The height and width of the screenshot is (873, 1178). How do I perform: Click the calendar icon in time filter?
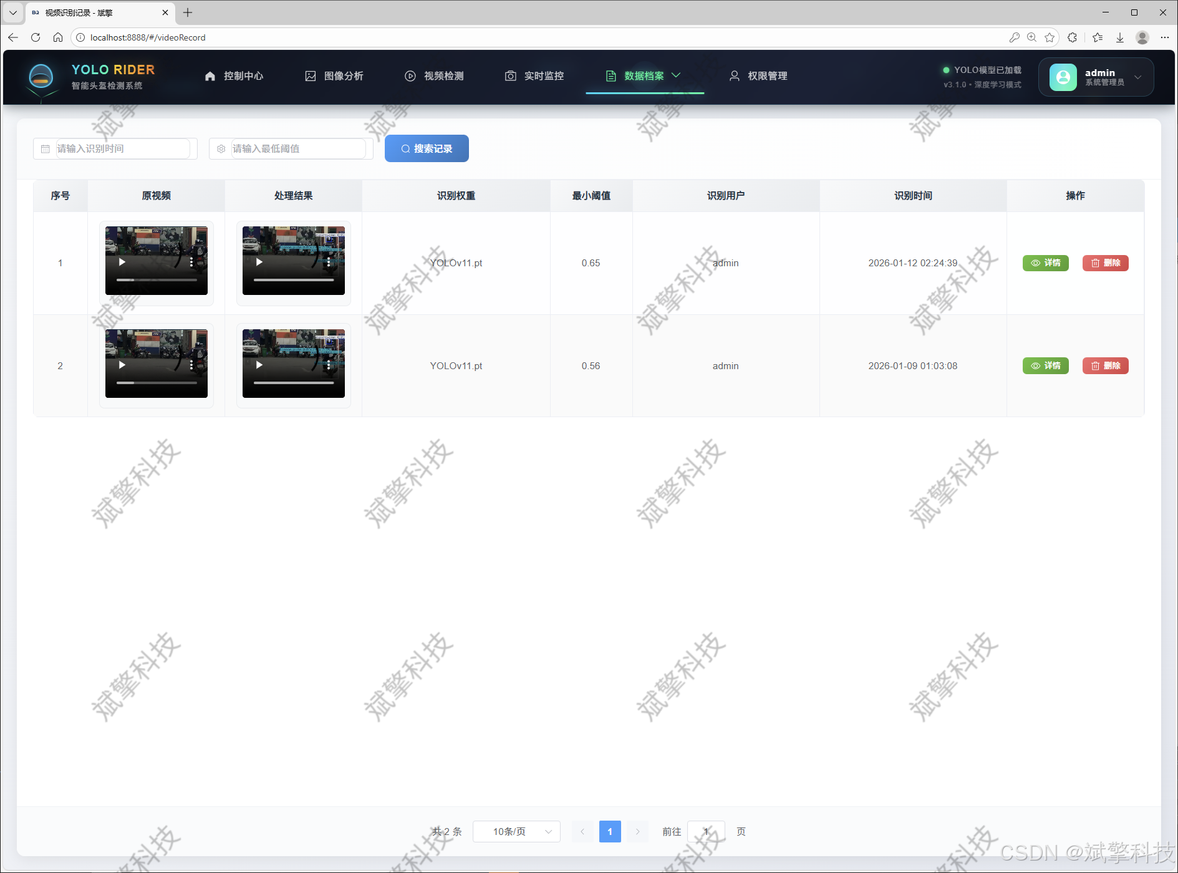[x=46, y=148]
